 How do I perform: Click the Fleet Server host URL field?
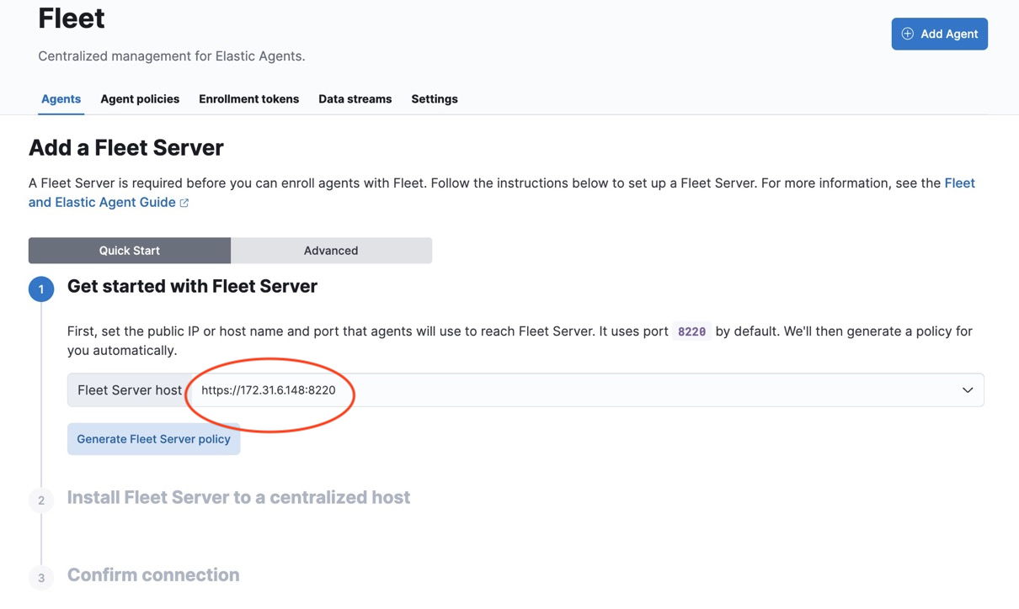588,390
